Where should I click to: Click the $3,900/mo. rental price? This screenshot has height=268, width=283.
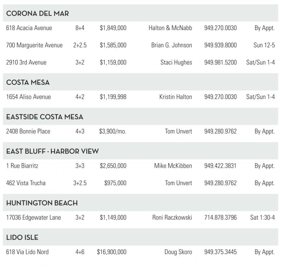pos(112,131)
